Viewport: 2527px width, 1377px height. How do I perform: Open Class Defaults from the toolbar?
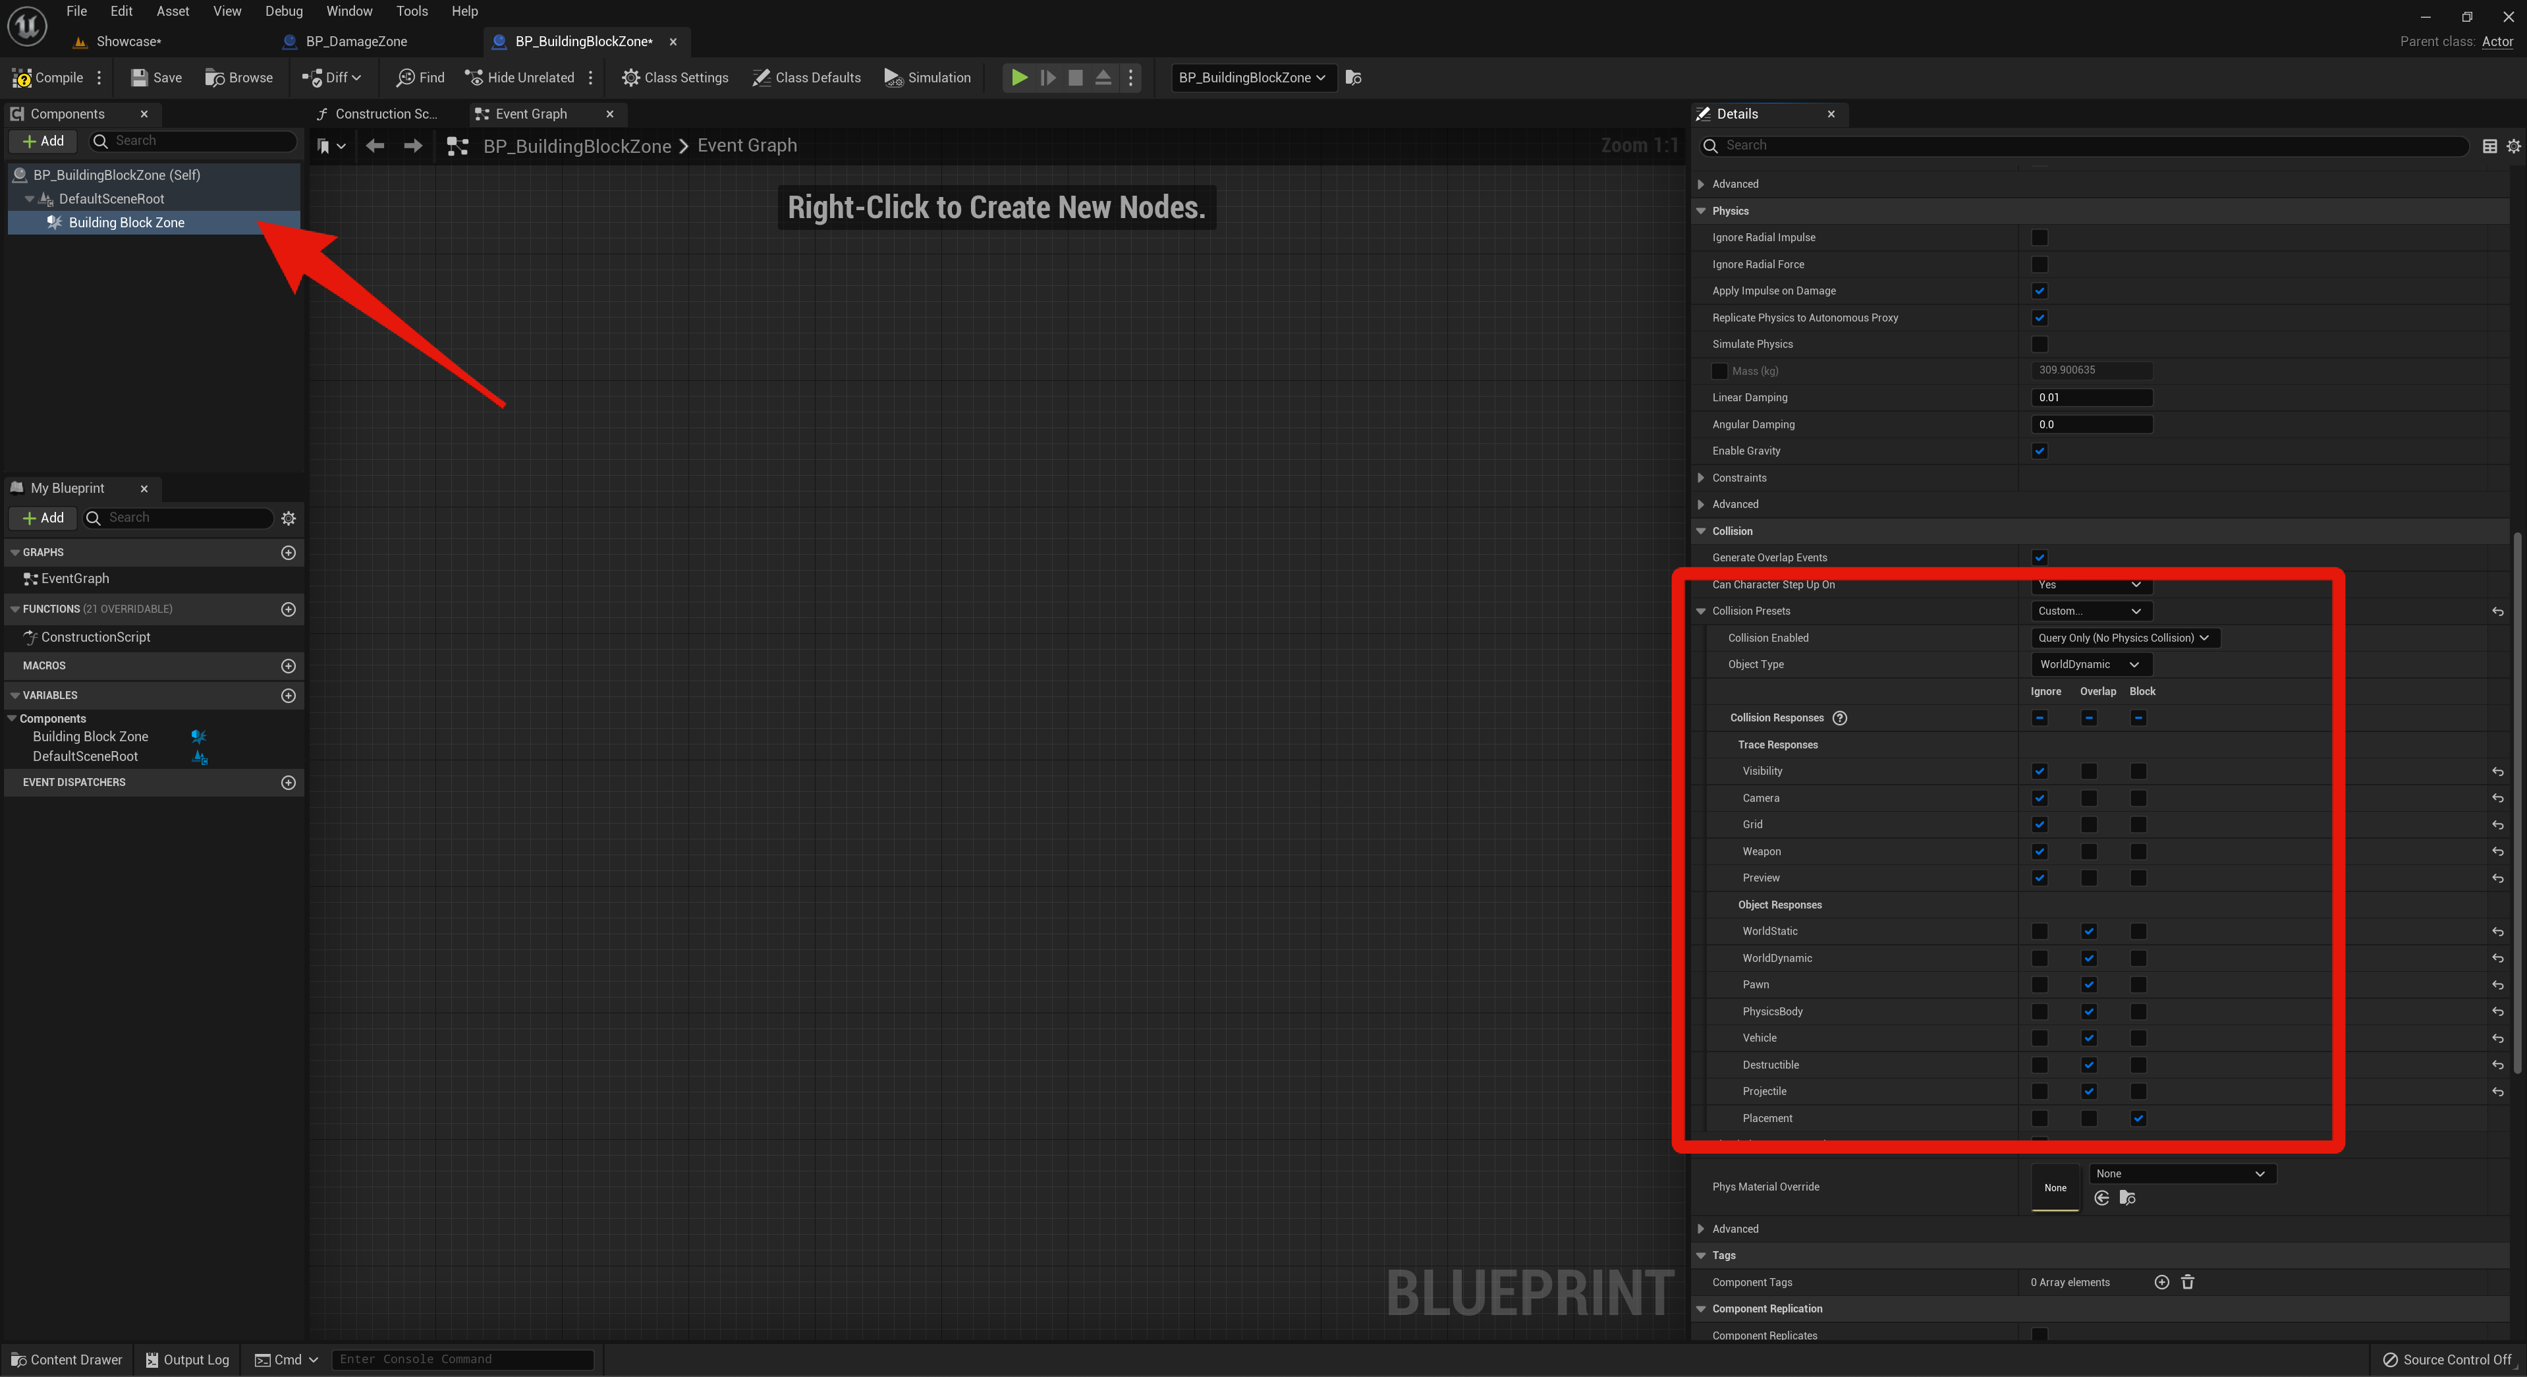click(x=806, y=78)
